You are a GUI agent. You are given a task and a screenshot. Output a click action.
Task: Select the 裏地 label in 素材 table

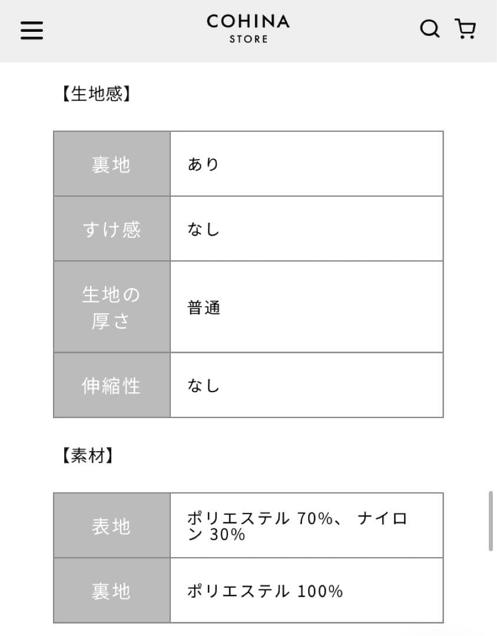[111, 591]
